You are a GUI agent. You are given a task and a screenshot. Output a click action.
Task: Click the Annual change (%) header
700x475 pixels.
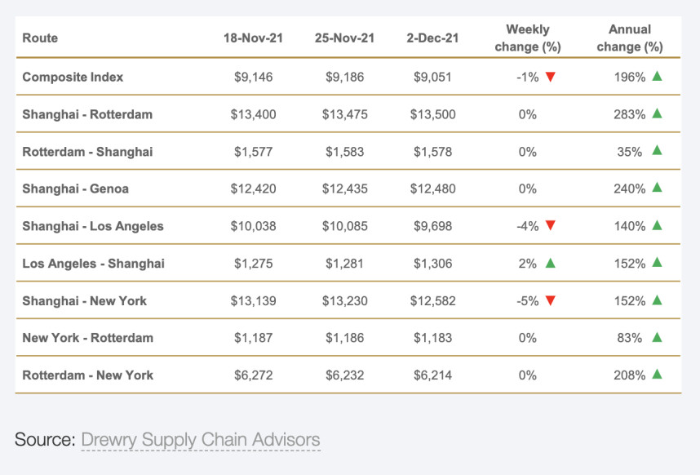pos(630,38)
